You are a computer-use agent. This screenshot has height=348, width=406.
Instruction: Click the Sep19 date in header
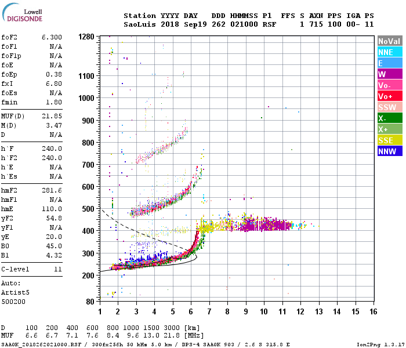coord(195,24)
